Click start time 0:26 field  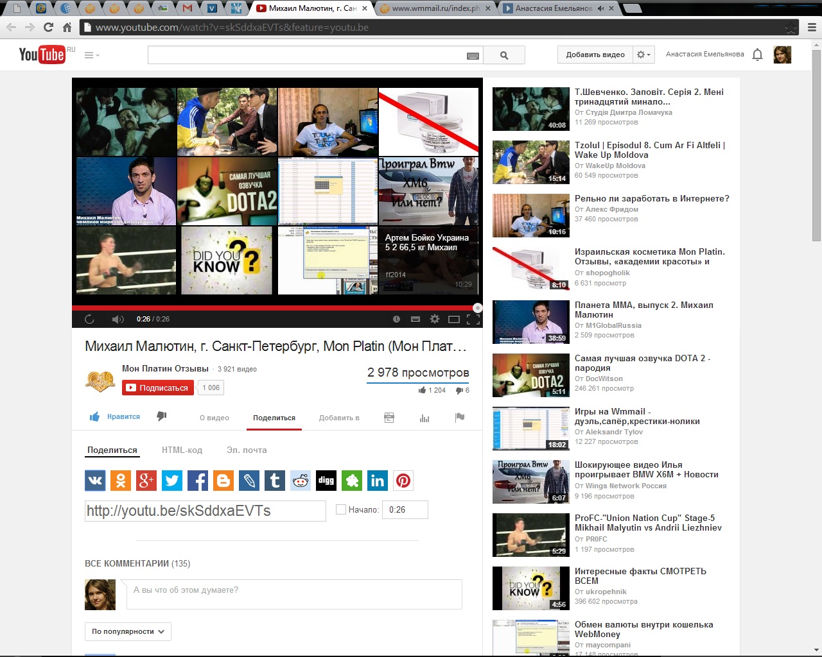pos(405,509)
